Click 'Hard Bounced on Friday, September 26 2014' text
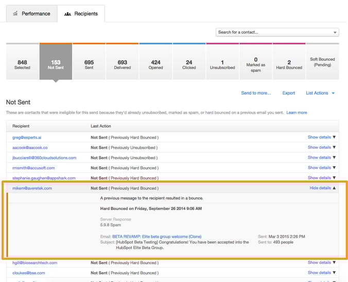 pos(151,208)
